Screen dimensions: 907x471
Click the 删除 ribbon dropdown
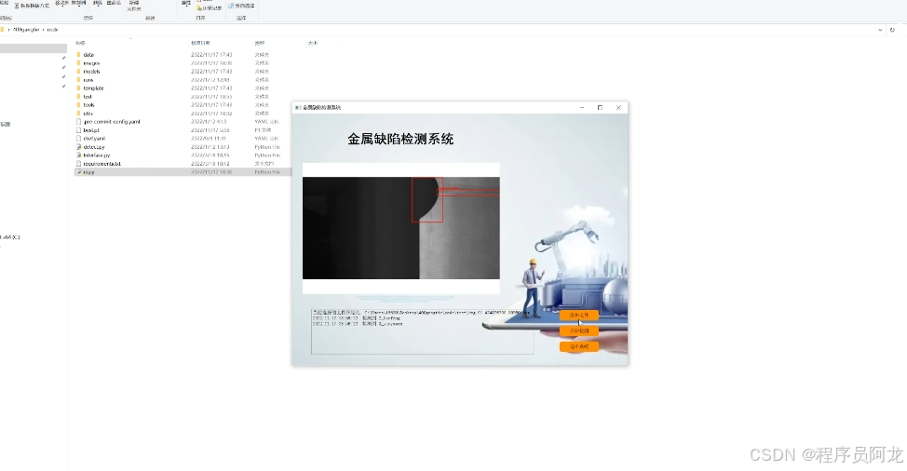[x=97, y=3]
